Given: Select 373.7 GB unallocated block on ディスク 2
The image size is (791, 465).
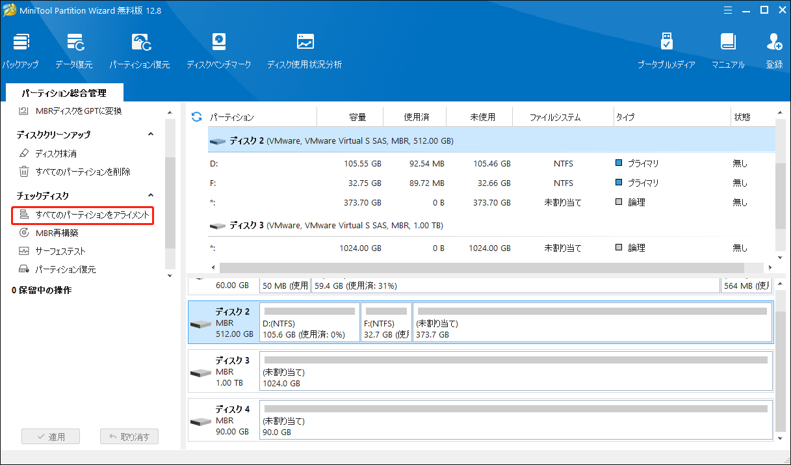Looking at the screenshot, I should pos(592,322).
